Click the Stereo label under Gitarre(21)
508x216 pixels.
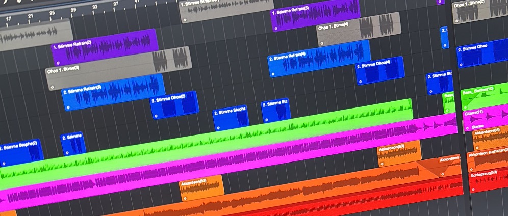tap(477, 126)
